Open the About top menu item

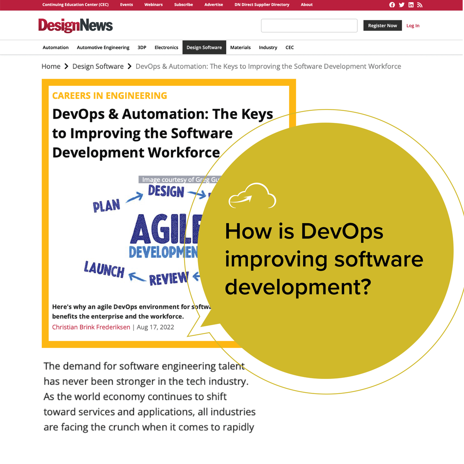click(307, 5)
